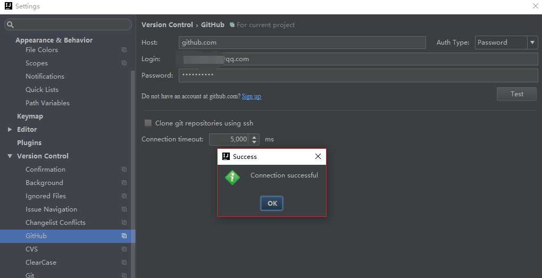
Task: Open Confirmation under Version Control
Action: 45,170
